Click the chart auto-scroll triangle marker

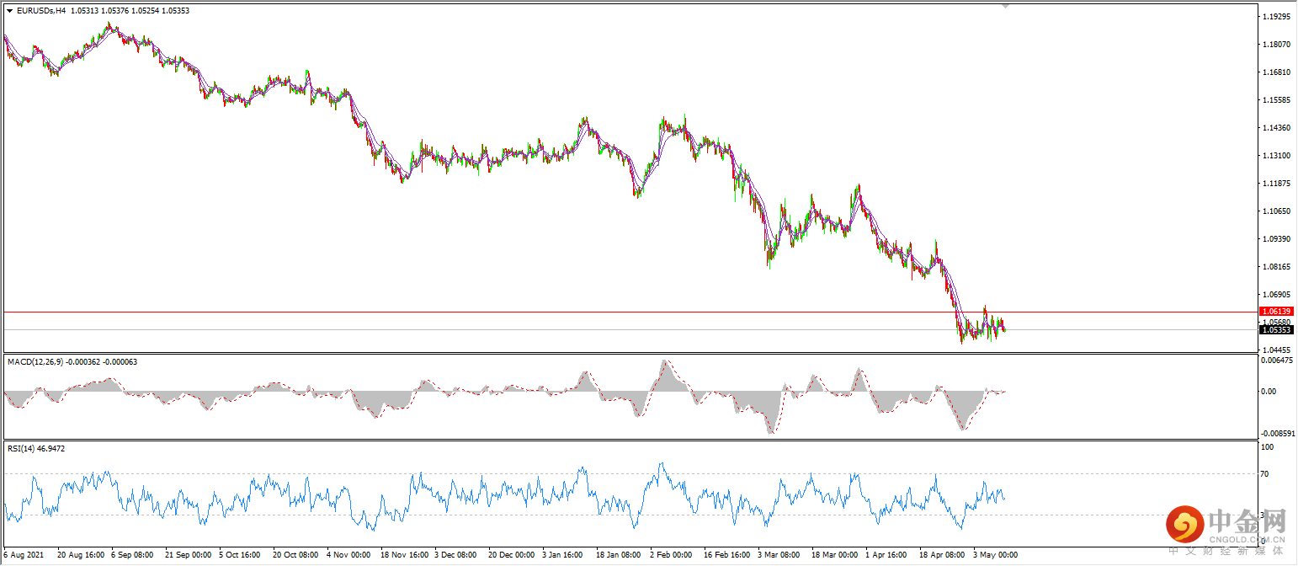click(1005, 7)
